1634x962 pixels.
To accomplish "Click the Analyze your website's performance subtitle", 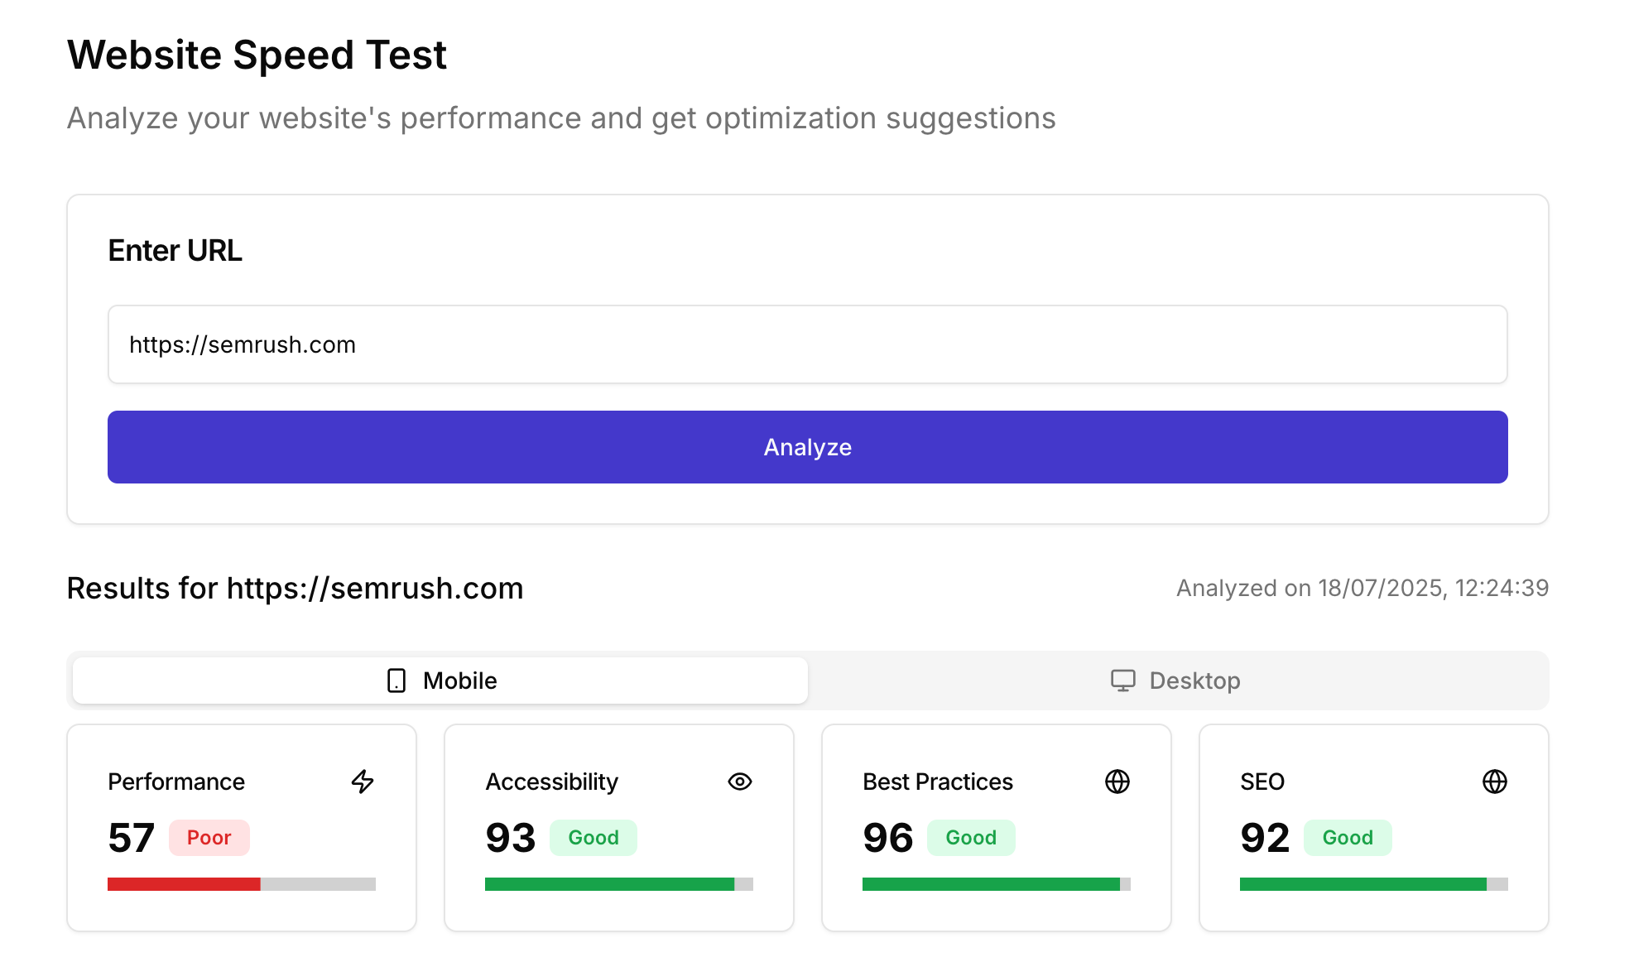I will [561, 118].
